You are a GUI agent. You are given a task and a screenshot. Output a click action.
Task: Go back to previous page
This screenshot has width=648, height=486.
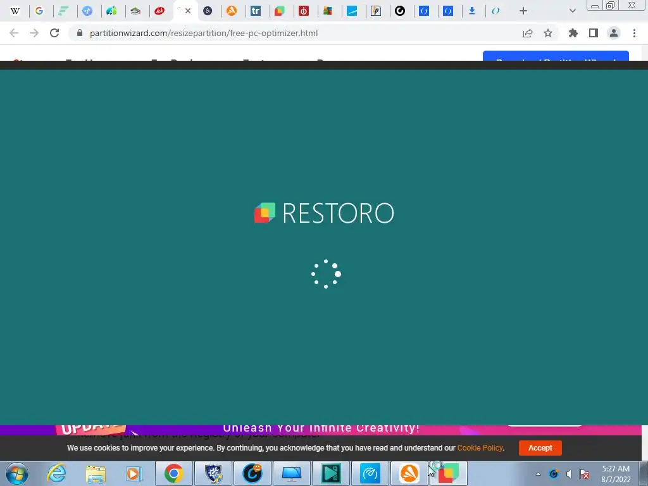(x=14, y=33)
